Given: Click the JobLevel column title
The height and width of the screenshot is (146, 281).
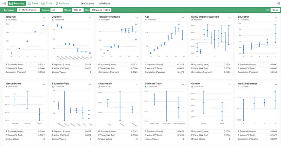Looking at the screenshot, I should click(x=11, y=16).
